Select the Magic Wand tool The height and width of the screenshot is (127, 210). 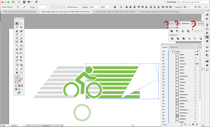pos(17,27)
